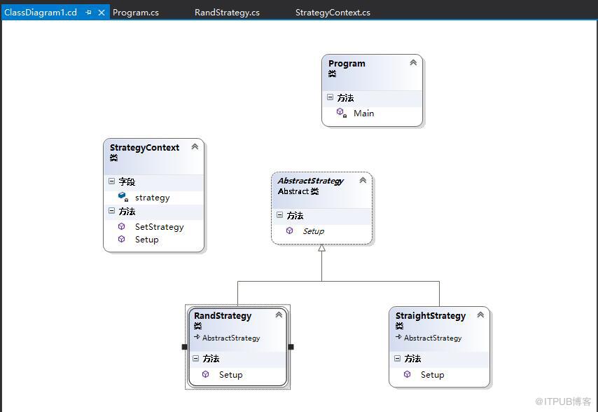Close the ClassDiagram1.cd tab
This screenshot has height=412, width=598.
[102, 13]
